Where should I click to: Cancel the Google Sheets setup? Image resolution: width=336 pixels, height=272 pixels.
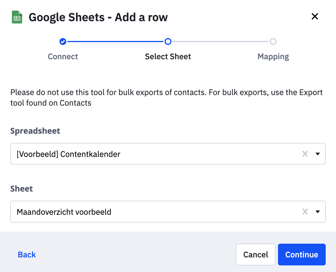point(256,255)
